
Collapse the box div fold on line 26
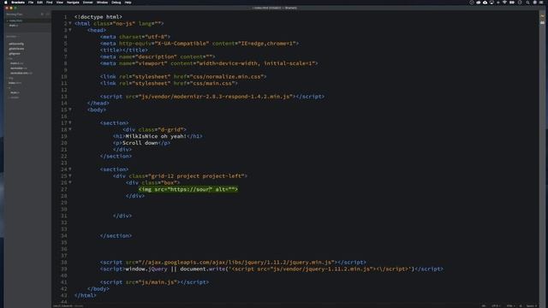click(x=70, y=182)
